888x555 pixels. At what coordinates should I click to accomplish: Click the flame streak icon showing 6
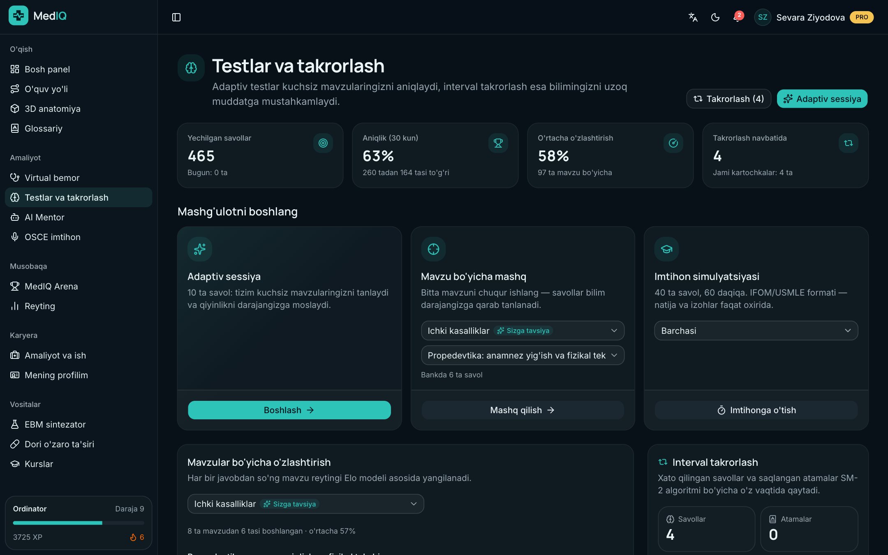(x=133, y=537)
